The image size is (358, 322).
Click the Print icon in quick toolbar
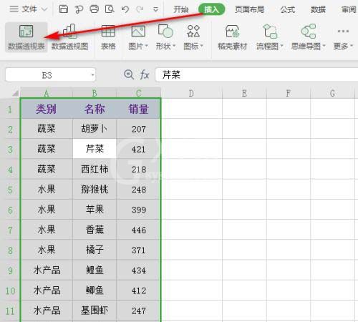[94, 9]
